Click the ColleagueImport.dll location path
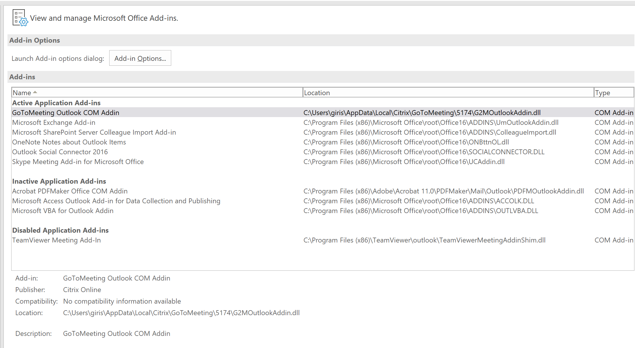 (x=430, y=132)
